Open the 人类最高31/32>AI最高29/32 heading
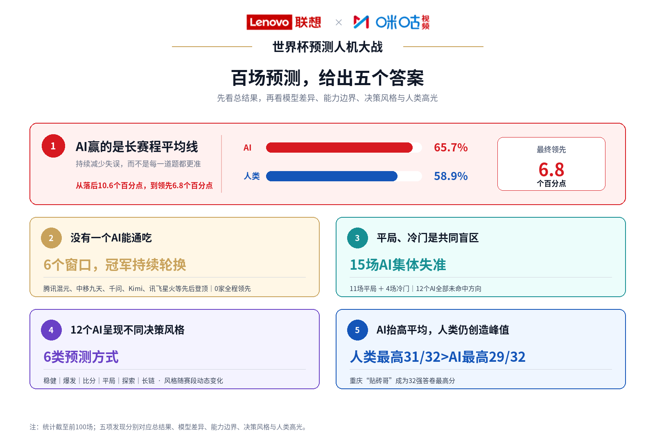 point(438,357)
